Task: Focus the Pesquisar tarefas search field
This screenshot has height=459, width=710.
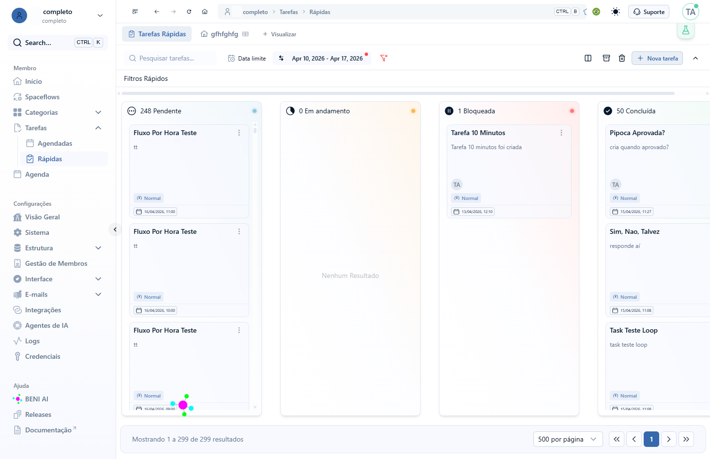Action: [170, 58]
